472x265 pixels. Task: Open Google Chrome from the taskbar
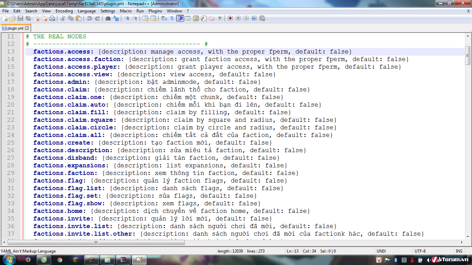(60, 260)
